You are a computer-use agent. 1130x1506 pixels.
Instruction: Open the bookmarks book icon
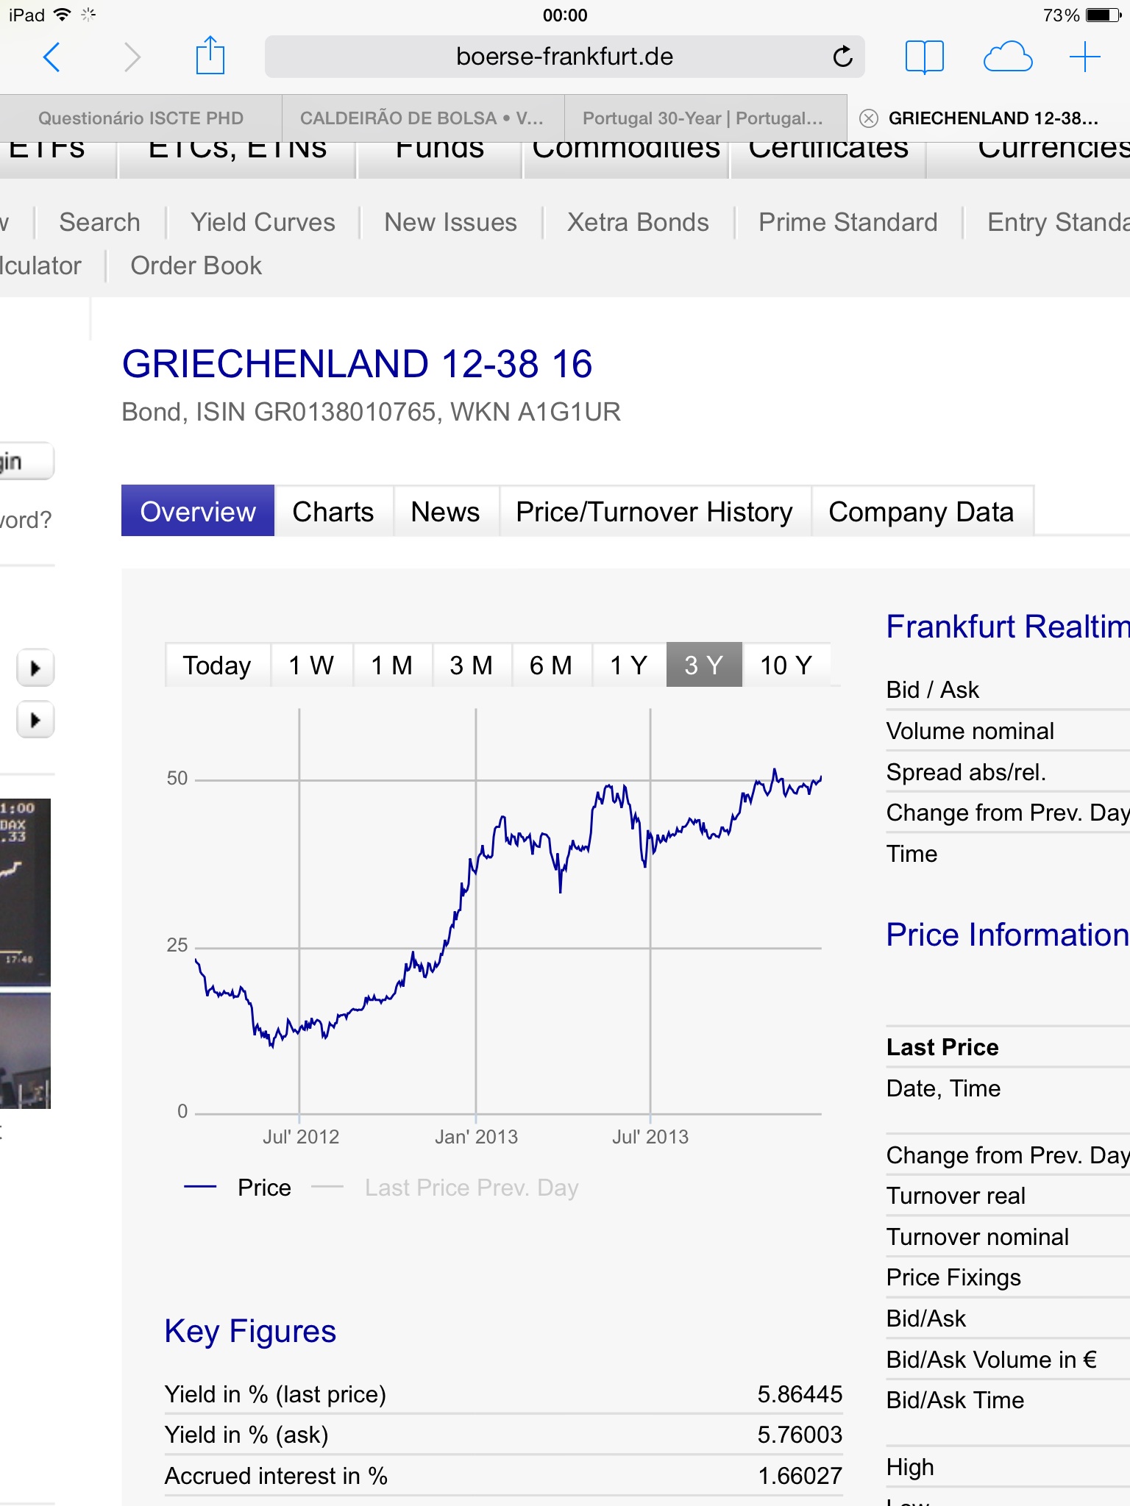pyautogui.click(x=924, y=57)
